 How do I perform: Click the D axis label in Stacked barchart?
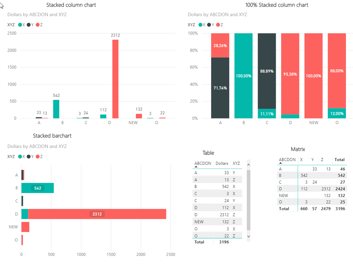click(x=17, y=214)
